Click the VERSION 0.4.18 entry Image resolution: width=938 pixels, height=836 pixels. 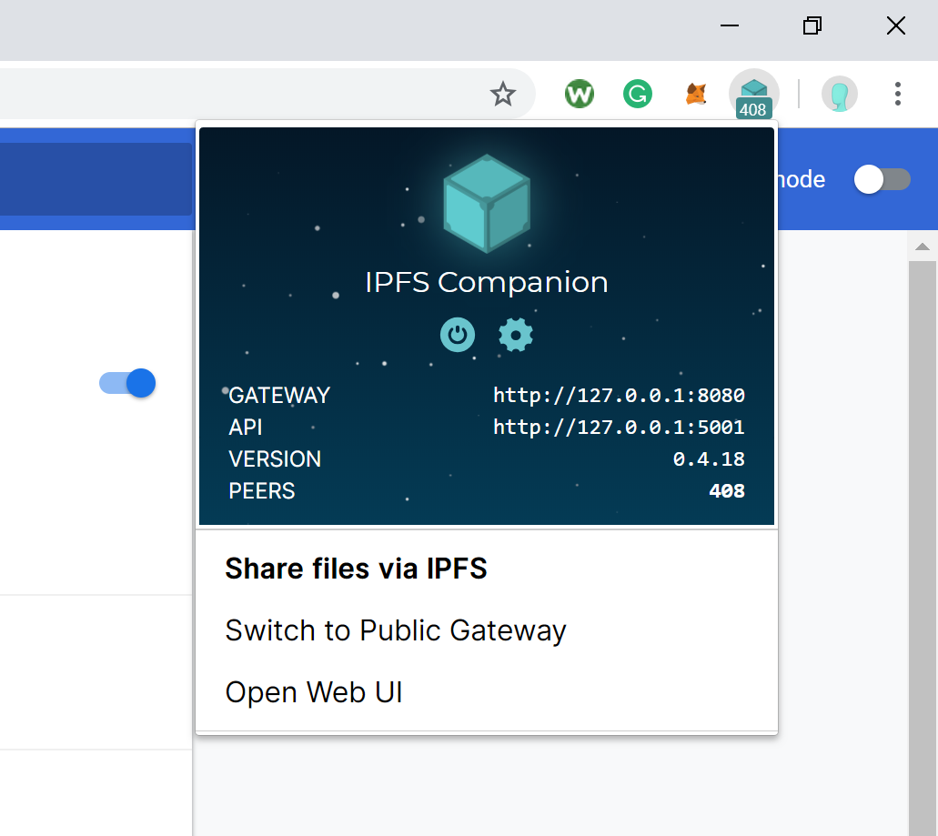pos(708,458)
